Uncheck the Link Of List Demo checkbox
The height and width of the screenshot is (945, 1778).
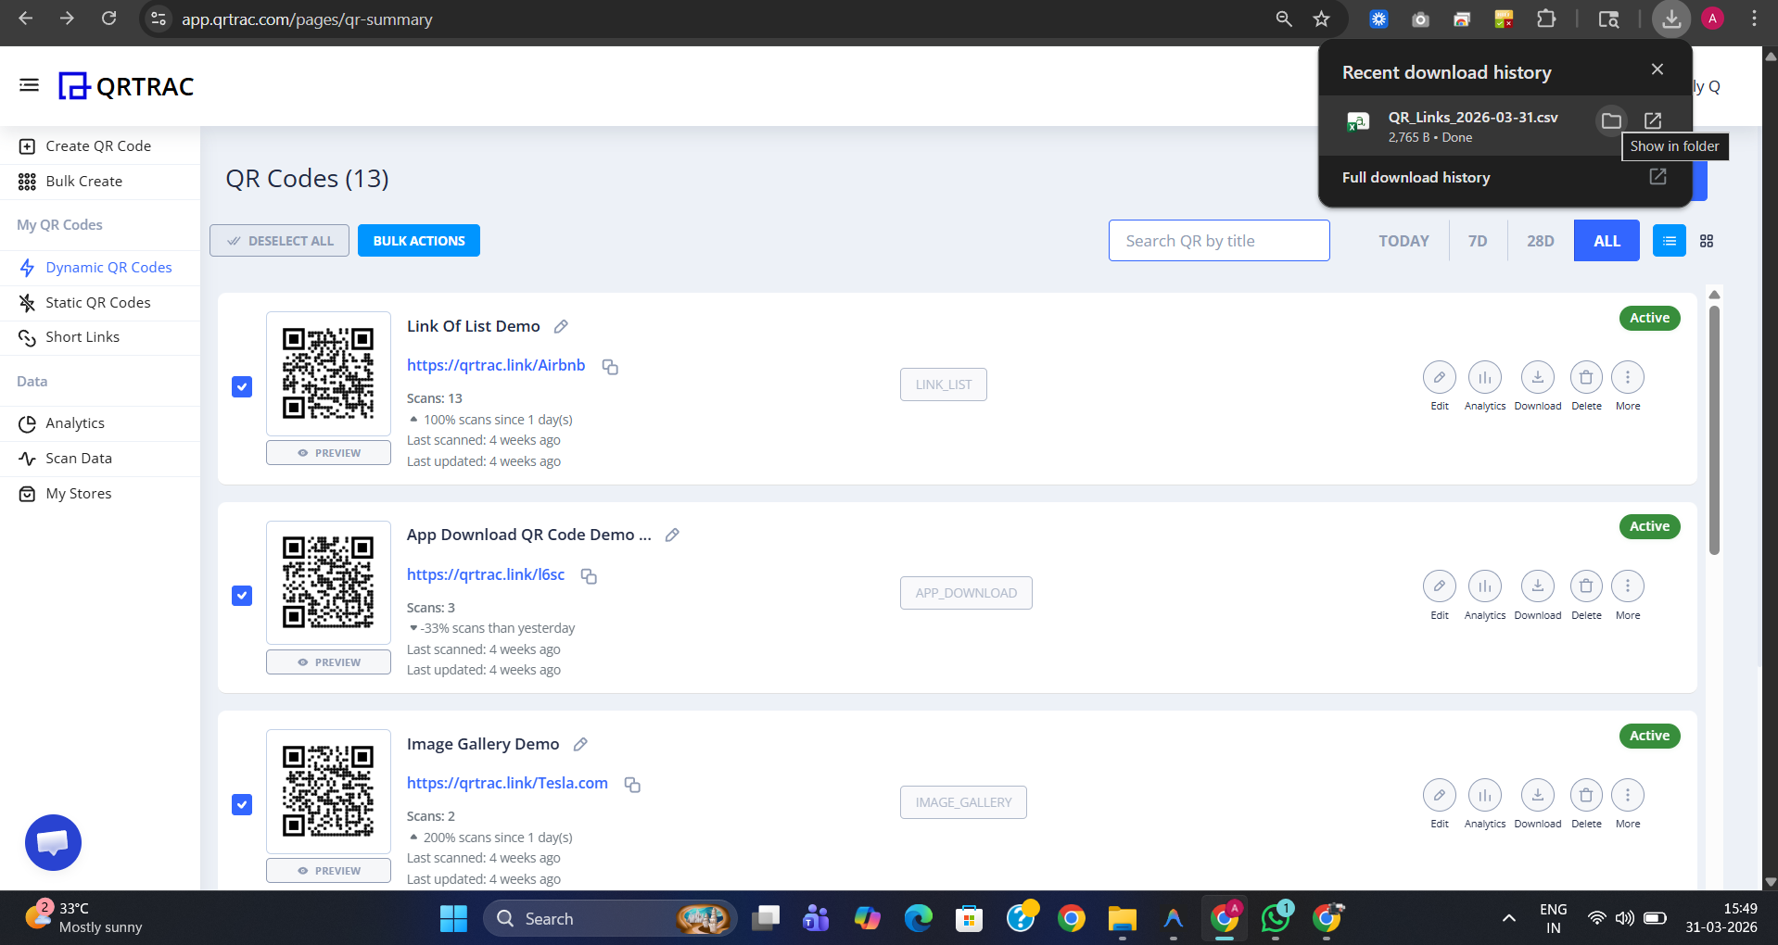click(241, 386)
